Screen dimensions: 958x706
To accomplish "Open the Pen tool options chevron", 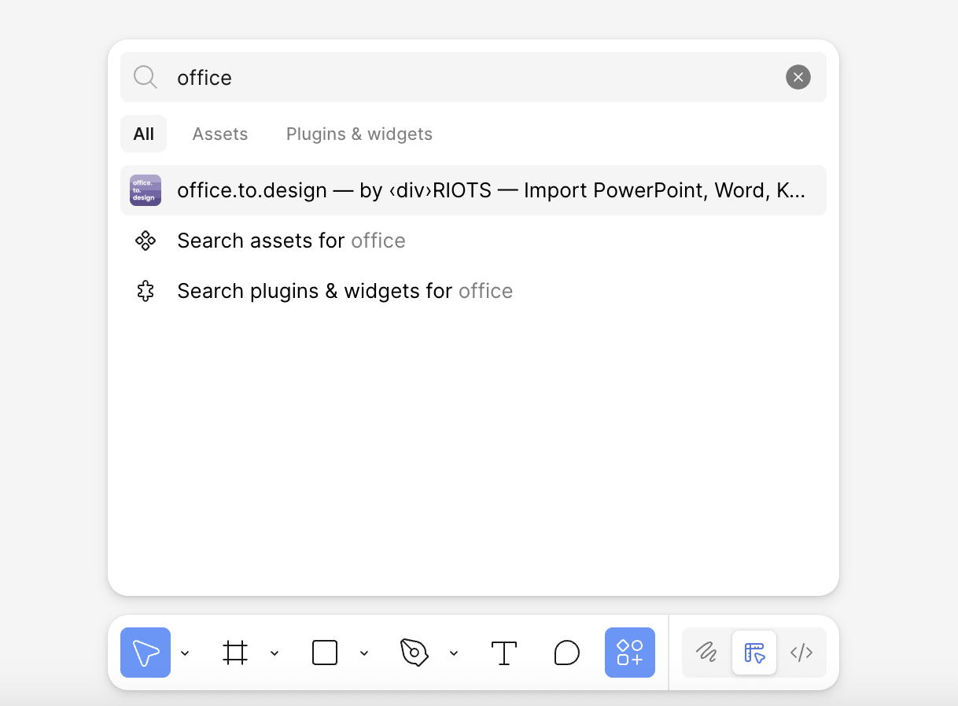I will (x=454, y=653).
